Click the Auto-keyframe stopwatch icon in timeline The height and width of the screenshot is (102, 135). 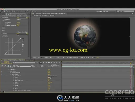pos(57,63)
